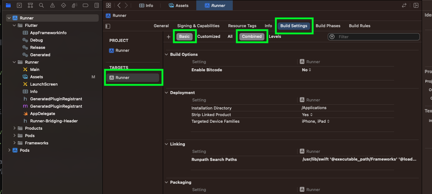Select the Basic filter scope
Image resolution: width=432 pixels, height=194 pixels.
[185, 36]
